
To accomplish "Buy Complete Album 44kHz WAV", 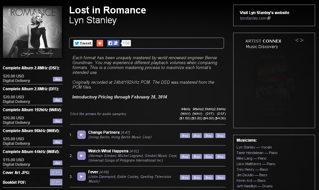I will 58,163.
